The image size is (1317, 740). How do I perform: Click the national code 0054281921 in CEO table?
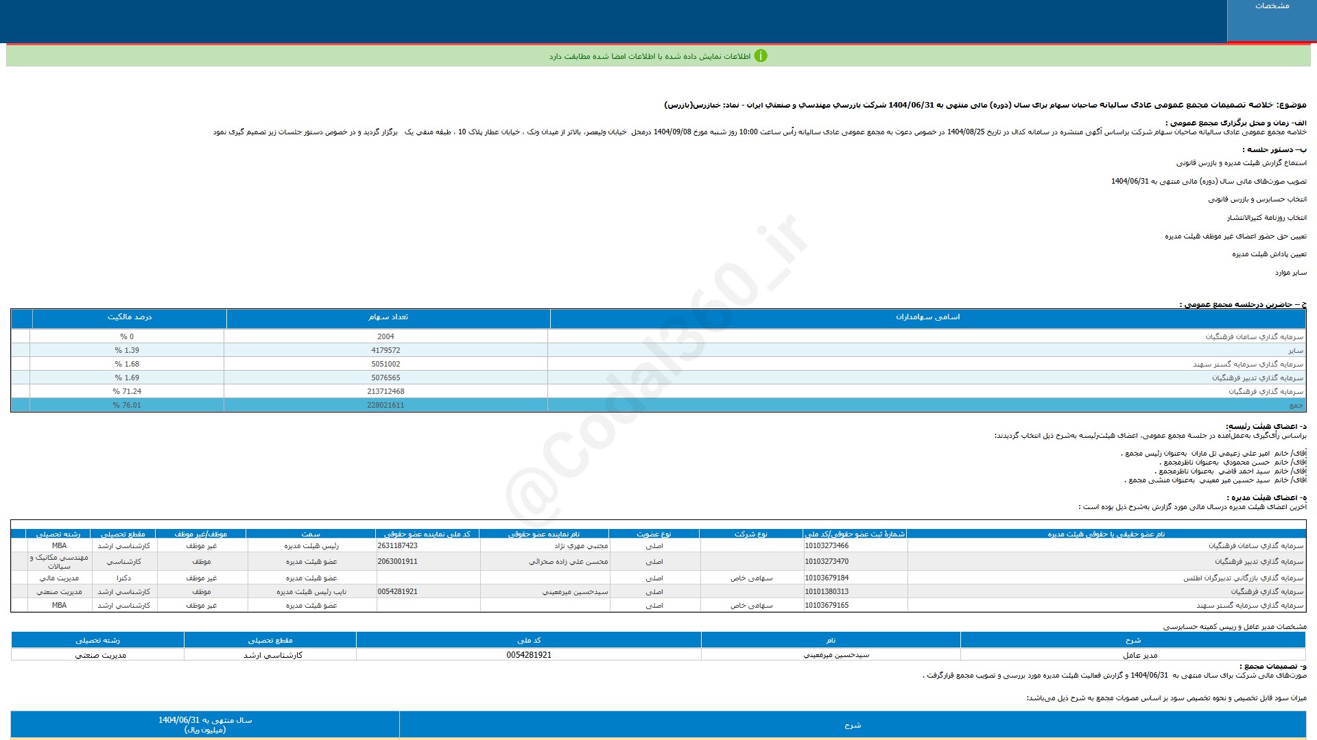pyautogui.click(x=528, y=656)
